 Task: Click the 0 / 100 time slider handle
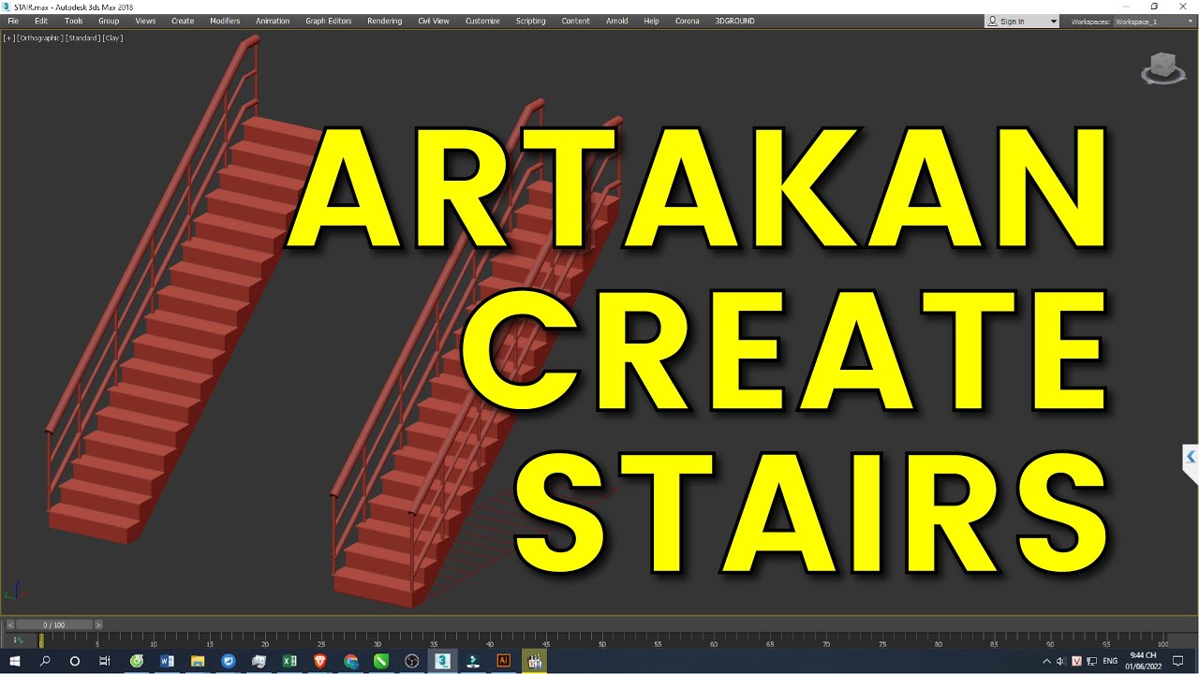(54, 624)
